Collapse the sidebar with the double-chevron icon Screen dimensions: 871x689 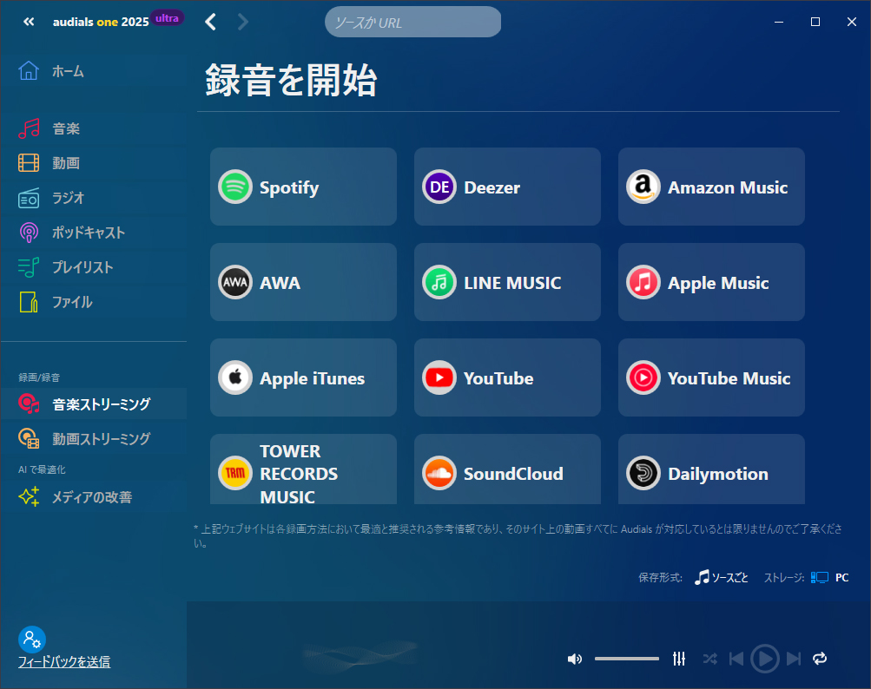(29, 22)
